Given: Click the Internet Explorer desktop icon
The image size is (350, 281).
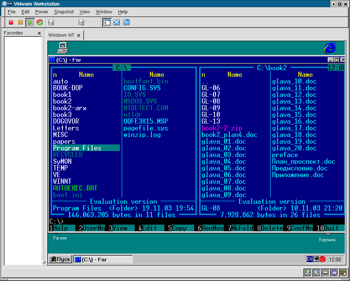Looking at the screenshot, I should pos(330,48).
